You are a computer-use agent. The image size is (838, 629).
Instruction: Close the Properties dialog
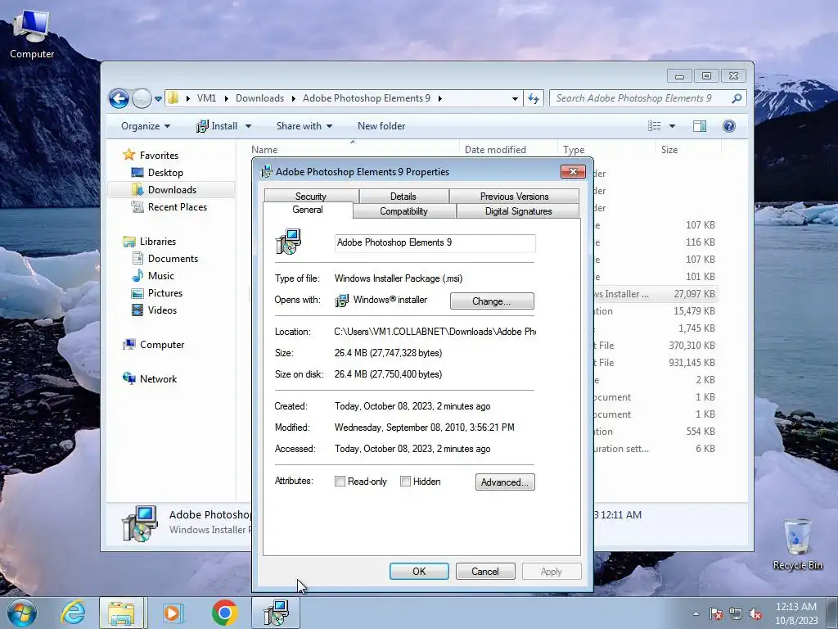(573, 172)
